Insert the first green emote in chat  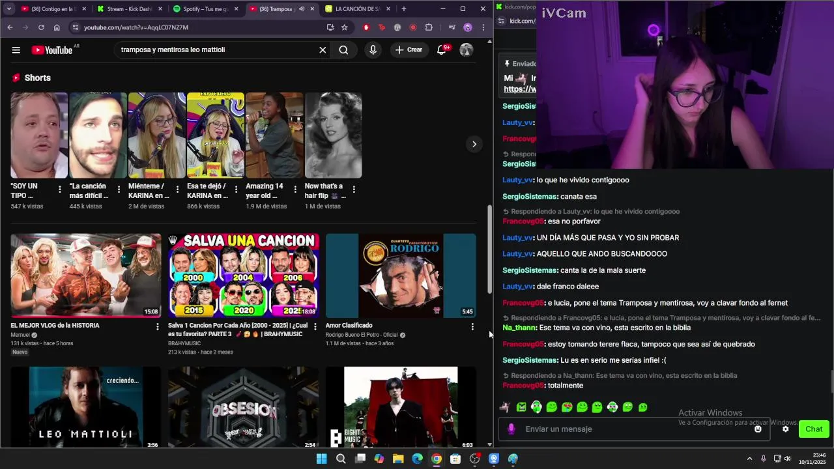tap(521, 407)
